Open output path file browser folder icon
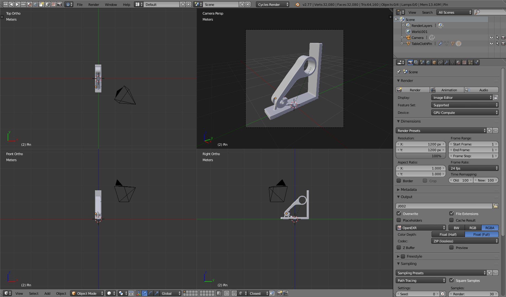This screenshot has height=297, width=506. click(x=496, y=206)
